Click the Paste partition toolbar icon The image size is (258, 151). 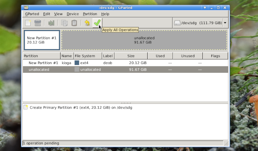tap(74, 23)
